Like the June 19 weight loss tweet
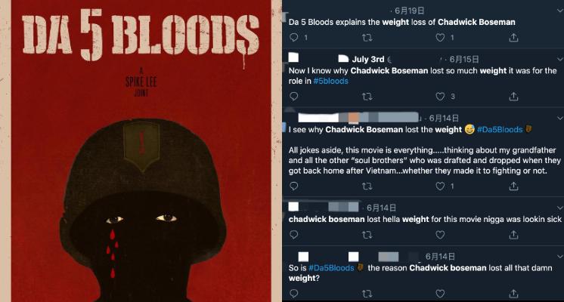 point(440,37)
